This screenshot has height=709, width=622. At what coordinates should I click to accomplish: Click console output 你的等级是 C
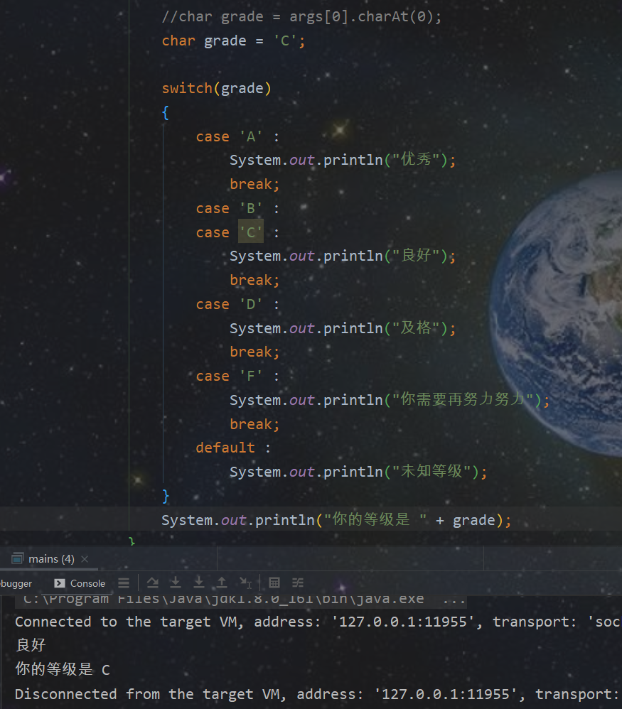pyautogui.click(x=63, y=669)
